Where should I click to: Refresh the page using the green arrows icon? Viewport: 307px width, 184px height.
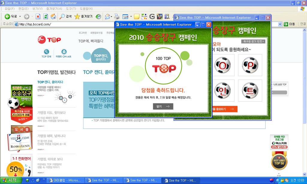pyautogui.click(x=46, y=16)
